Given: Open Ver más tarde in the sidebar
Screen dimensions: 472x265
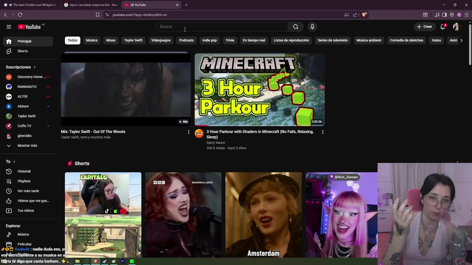Looking at the screenshot, I should [28, 191].
